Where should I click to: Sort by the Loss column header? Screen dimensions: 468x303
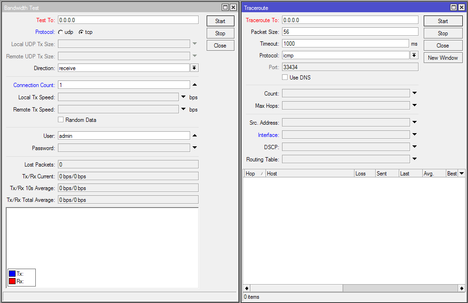pyautogui.click(x=364, y=173)
